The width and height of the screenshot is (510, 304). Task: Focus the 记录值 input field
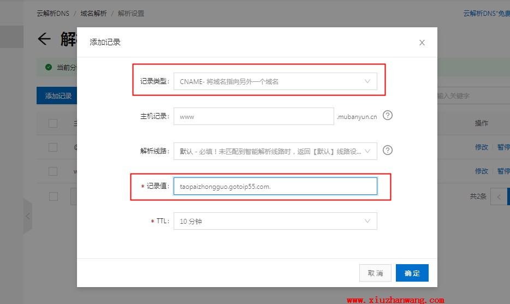coord(275,186)
